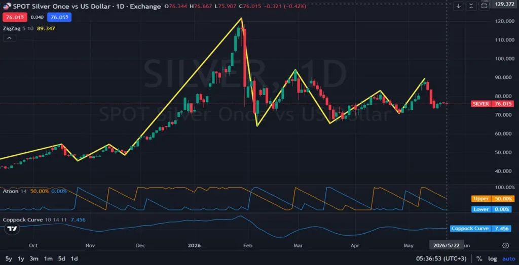Click the ZigZag value 89.347

click(46, 29)
